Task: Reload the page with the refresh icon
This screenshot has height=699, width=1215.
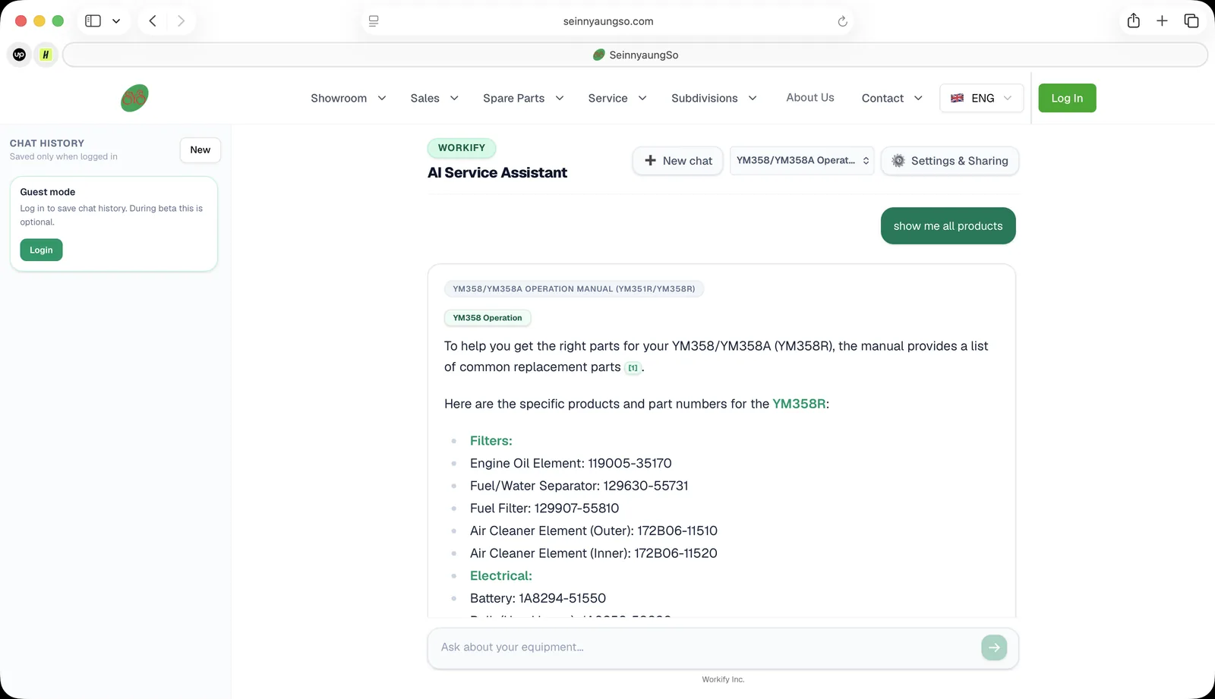Action: (x=842, y=21)
